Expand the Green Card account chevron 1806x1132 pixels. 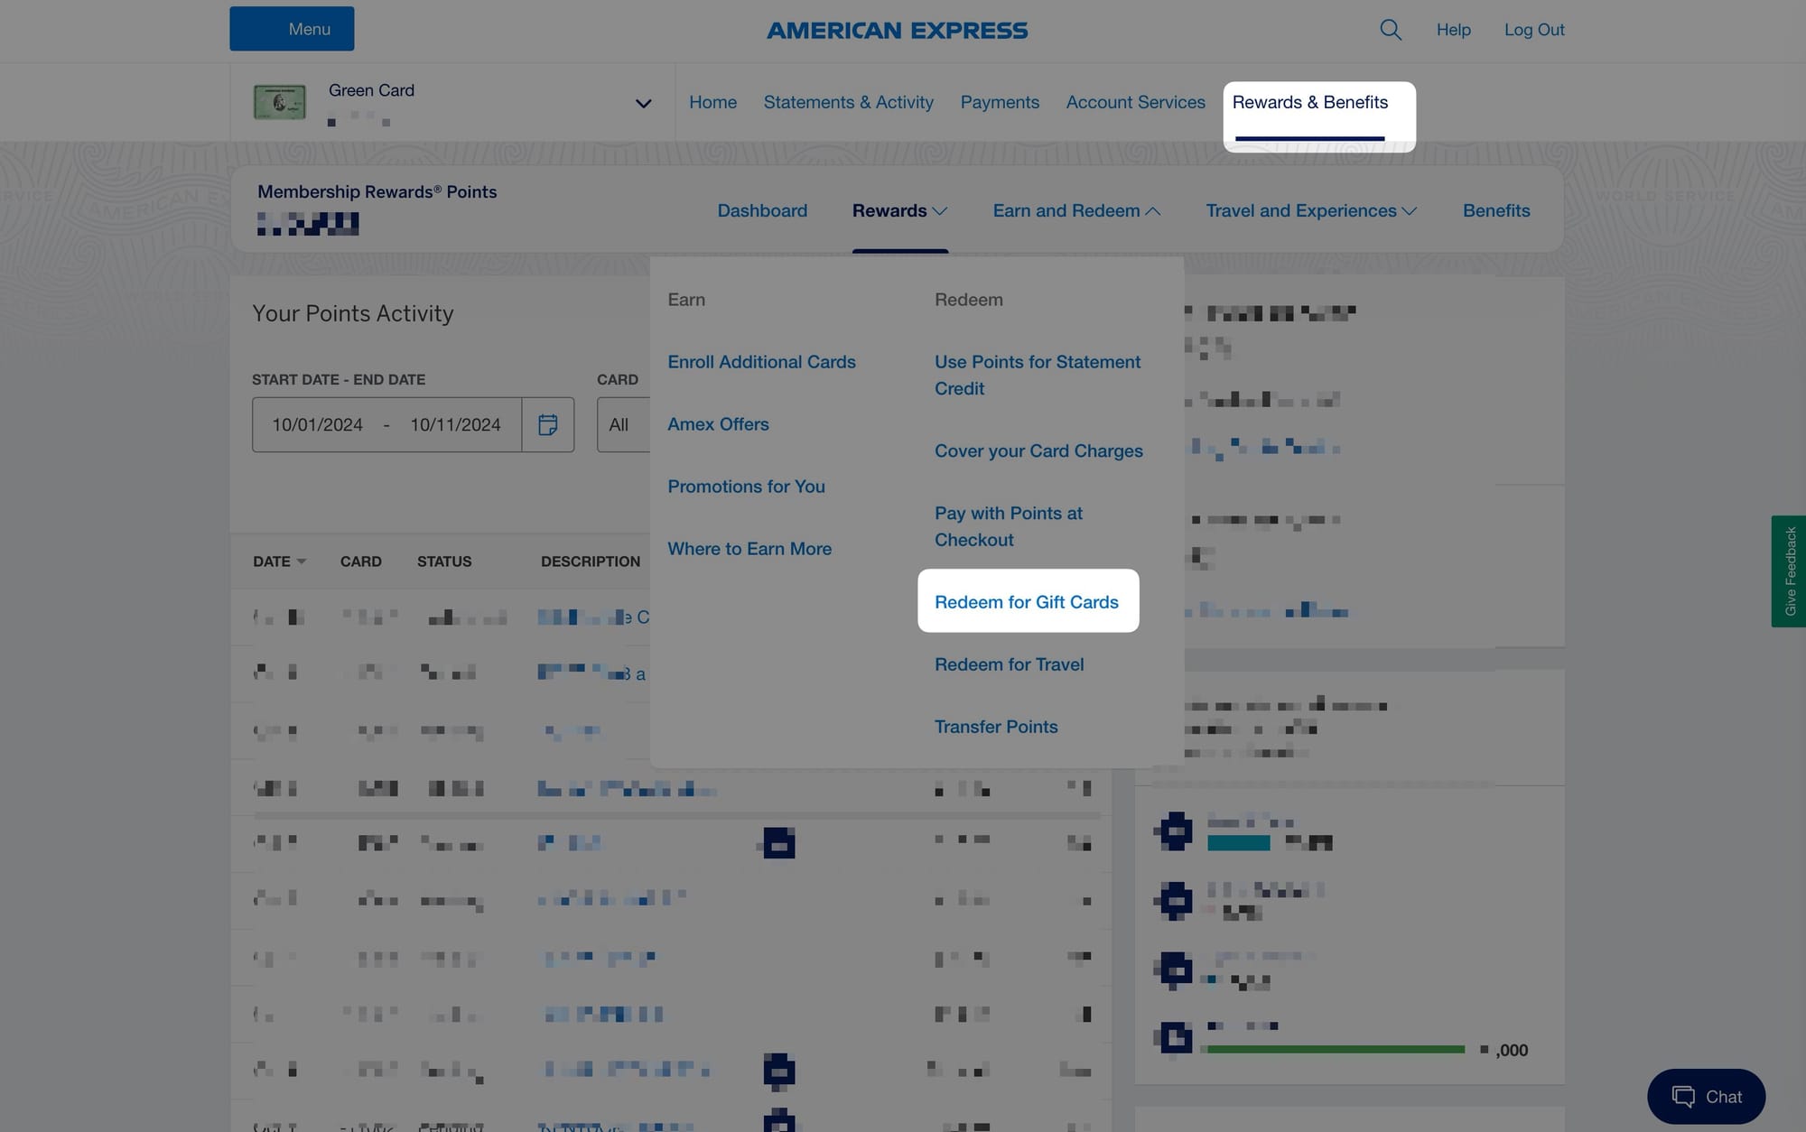click(643, 103)
